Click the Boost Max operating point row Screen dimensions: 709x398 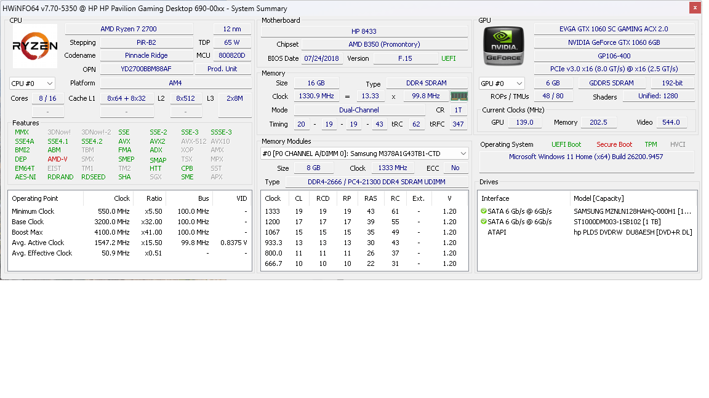(x=130, y=232)
